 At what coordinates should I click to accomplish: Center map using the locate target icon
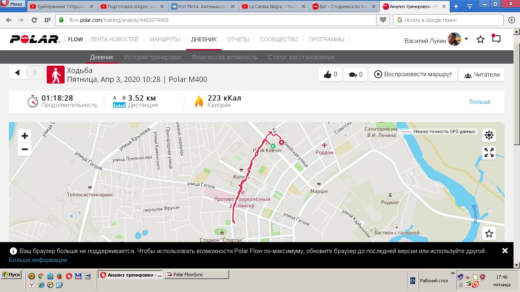(489, 135)
